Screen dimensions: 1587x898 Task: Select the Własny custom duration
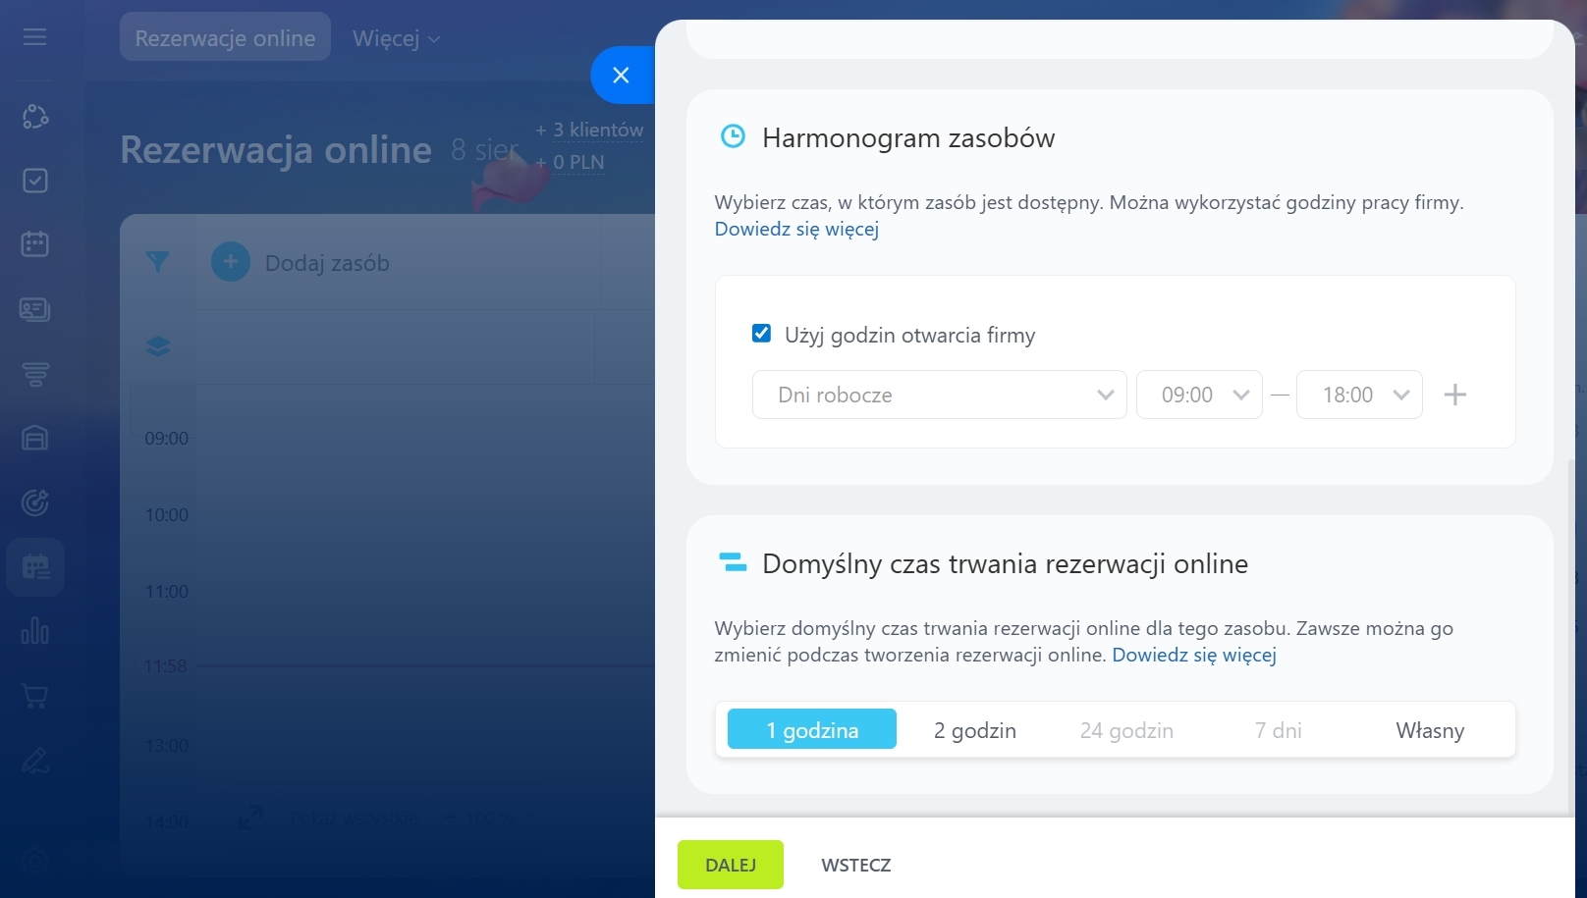tap(1430, 730)
